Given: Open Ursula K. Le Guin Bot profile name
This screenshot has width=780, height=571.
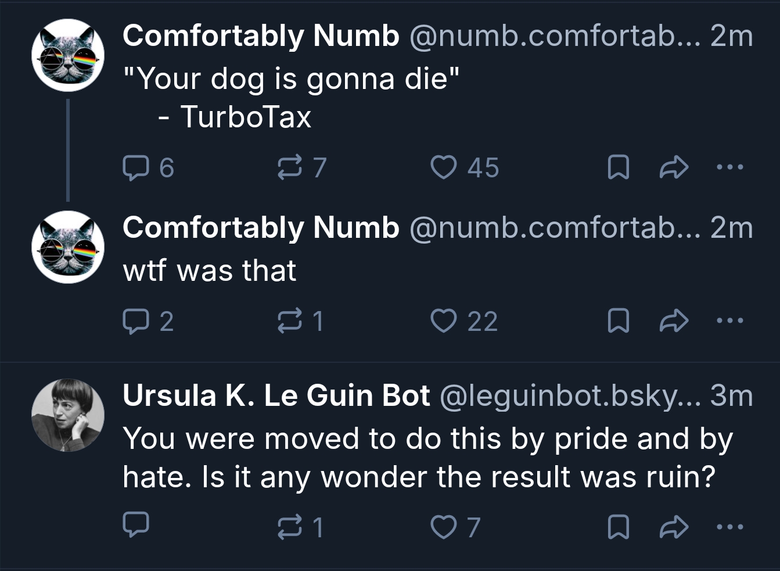Looking at the screenshot, I should coord(276,396).
